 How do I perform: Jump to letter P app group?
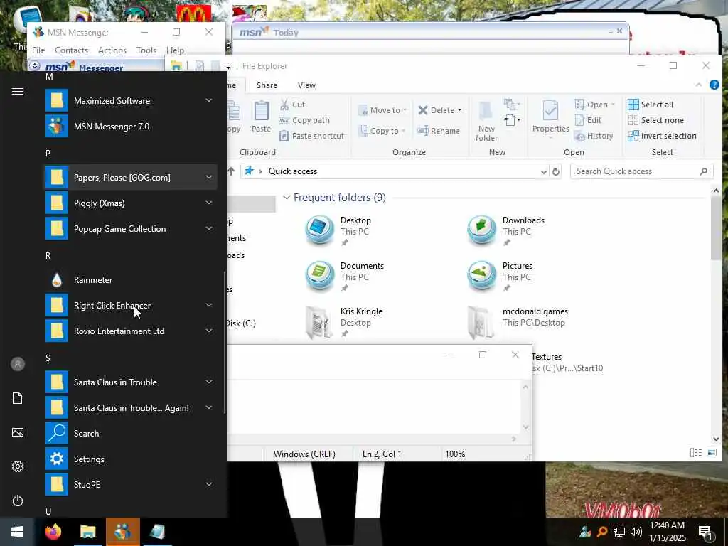coord(48,154)
